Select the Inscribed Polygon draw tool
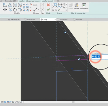The image size is (108, 106). 58,4
